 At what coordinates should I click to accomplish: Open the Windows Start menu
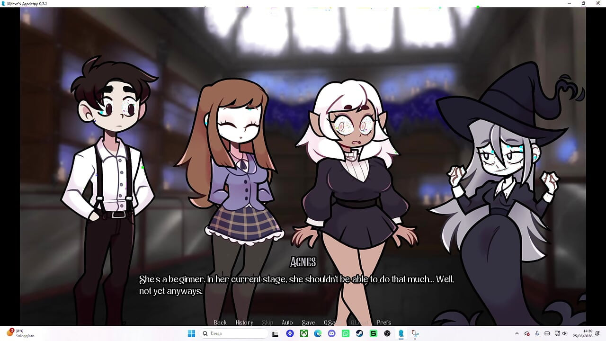pos(191,333)
